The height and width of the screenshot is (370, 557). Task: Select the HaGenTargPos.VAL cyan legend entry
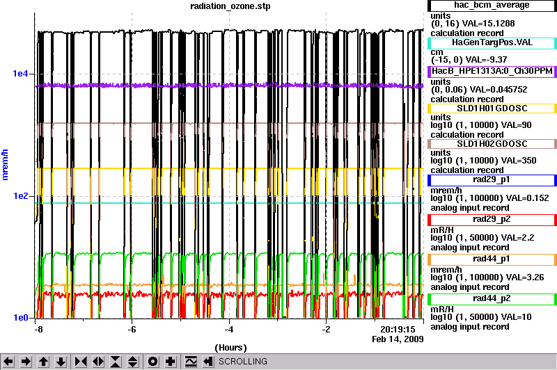point(492,43)
